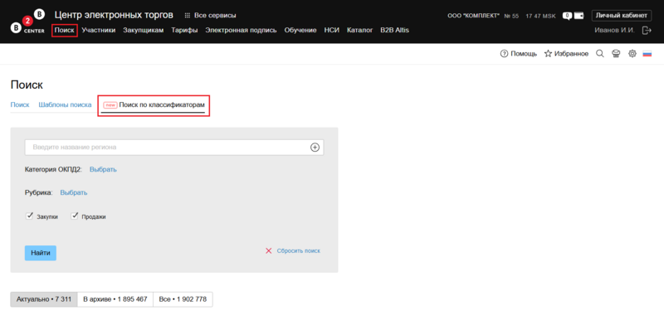This screenshot has width=664, height=315.
Task: Click Личный кабинет button
Action: click(x=621, y=16)
